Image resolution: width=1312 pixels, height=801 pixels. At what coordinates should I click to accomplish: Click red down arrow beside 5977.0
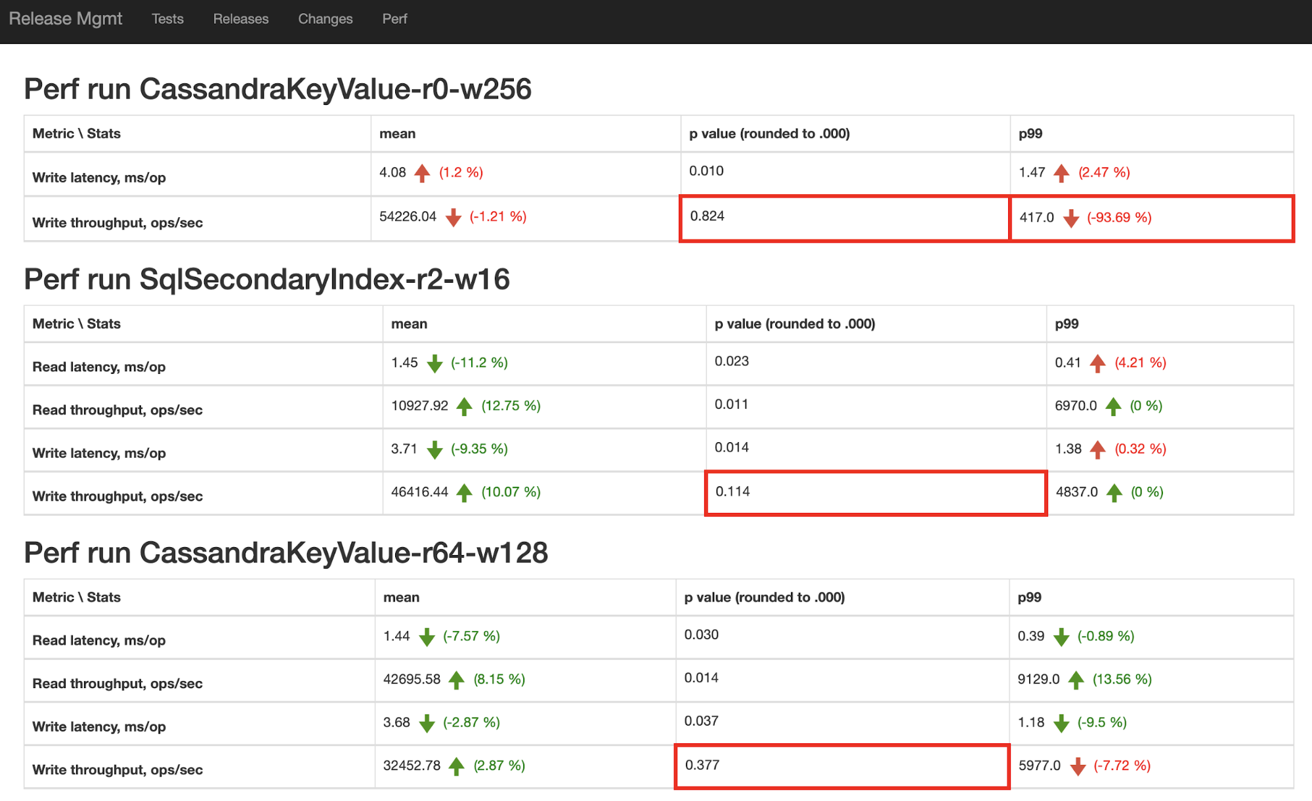coord(1078,766)
